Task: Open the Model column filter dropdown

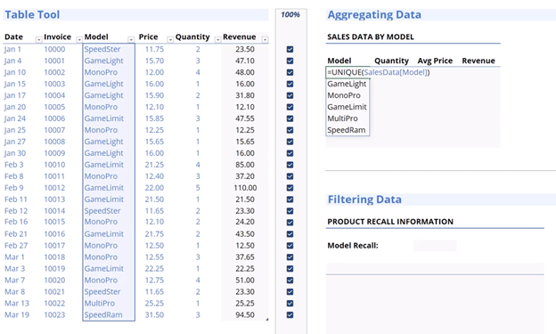Action: tap(131, 40)
